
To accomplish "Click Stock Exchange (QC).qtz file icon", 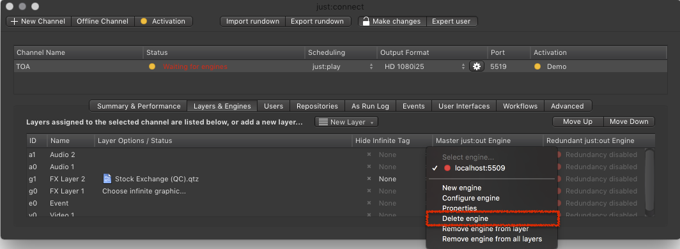I will point(107,179).
